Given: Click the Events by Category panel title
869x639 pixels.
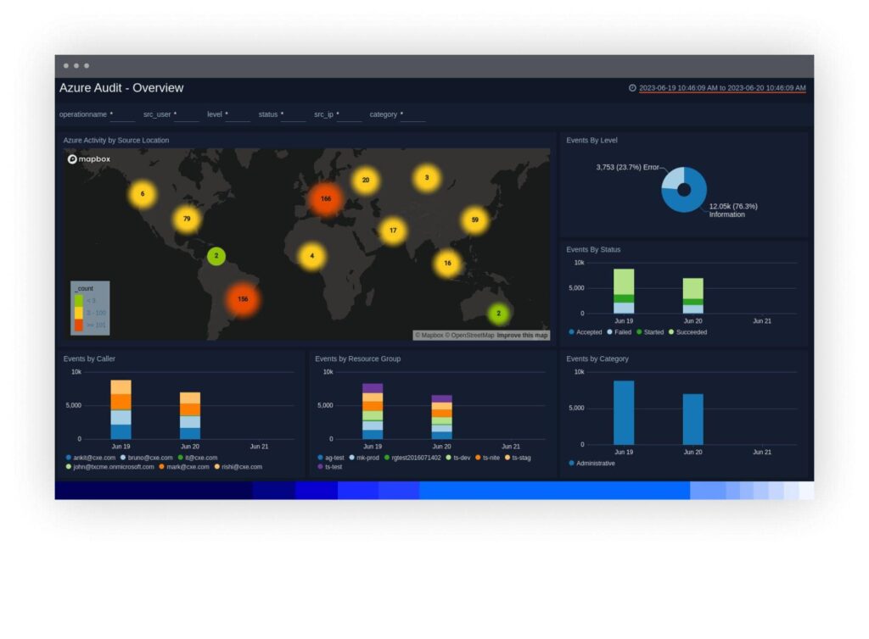Looking at the screenshot, I should [x=597, y=359].
